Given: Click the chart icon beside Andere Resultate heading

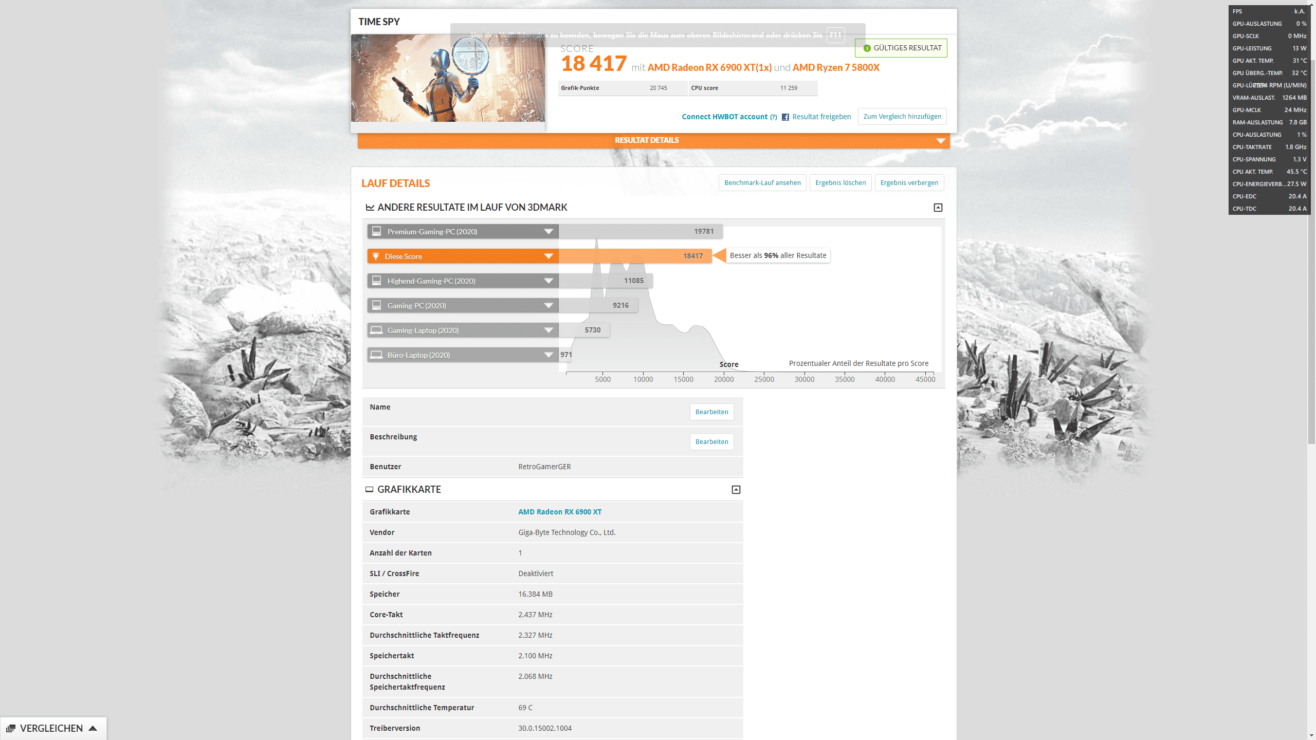Looking at the screenshot, I should click(370, 208).
